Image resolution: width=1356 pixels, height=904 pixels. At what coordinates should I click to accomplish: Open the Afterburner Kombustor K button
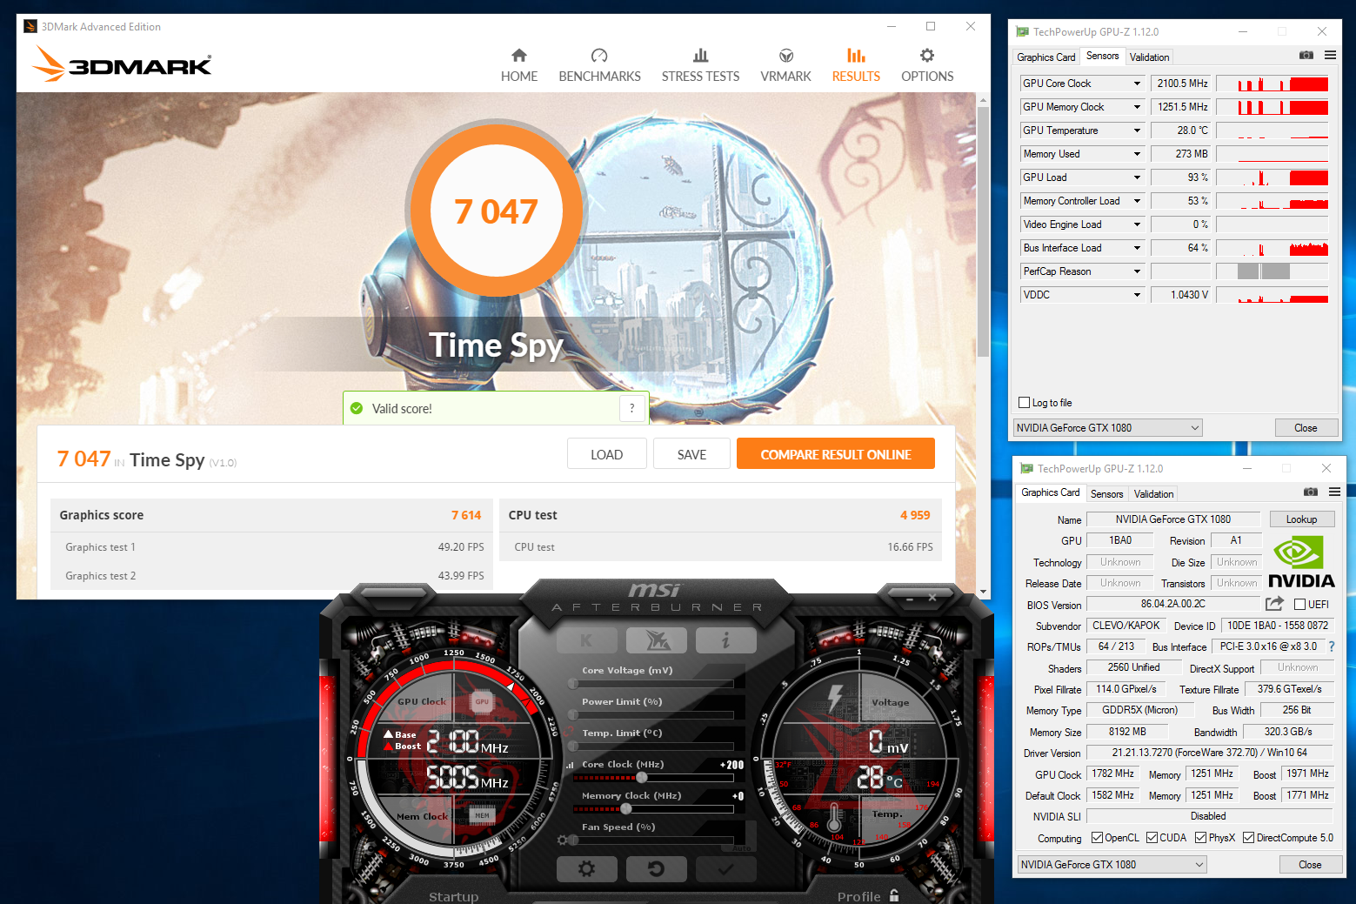point(586,641)
